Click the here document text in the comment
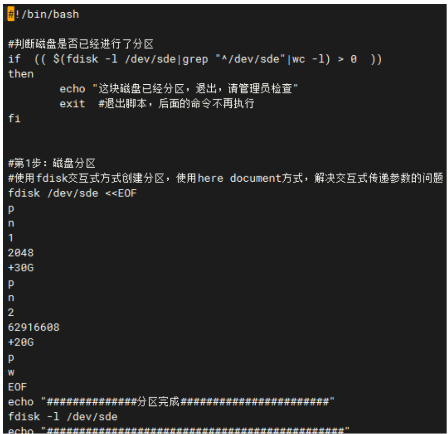Screen dimensions: 448x434 (240, 178)
